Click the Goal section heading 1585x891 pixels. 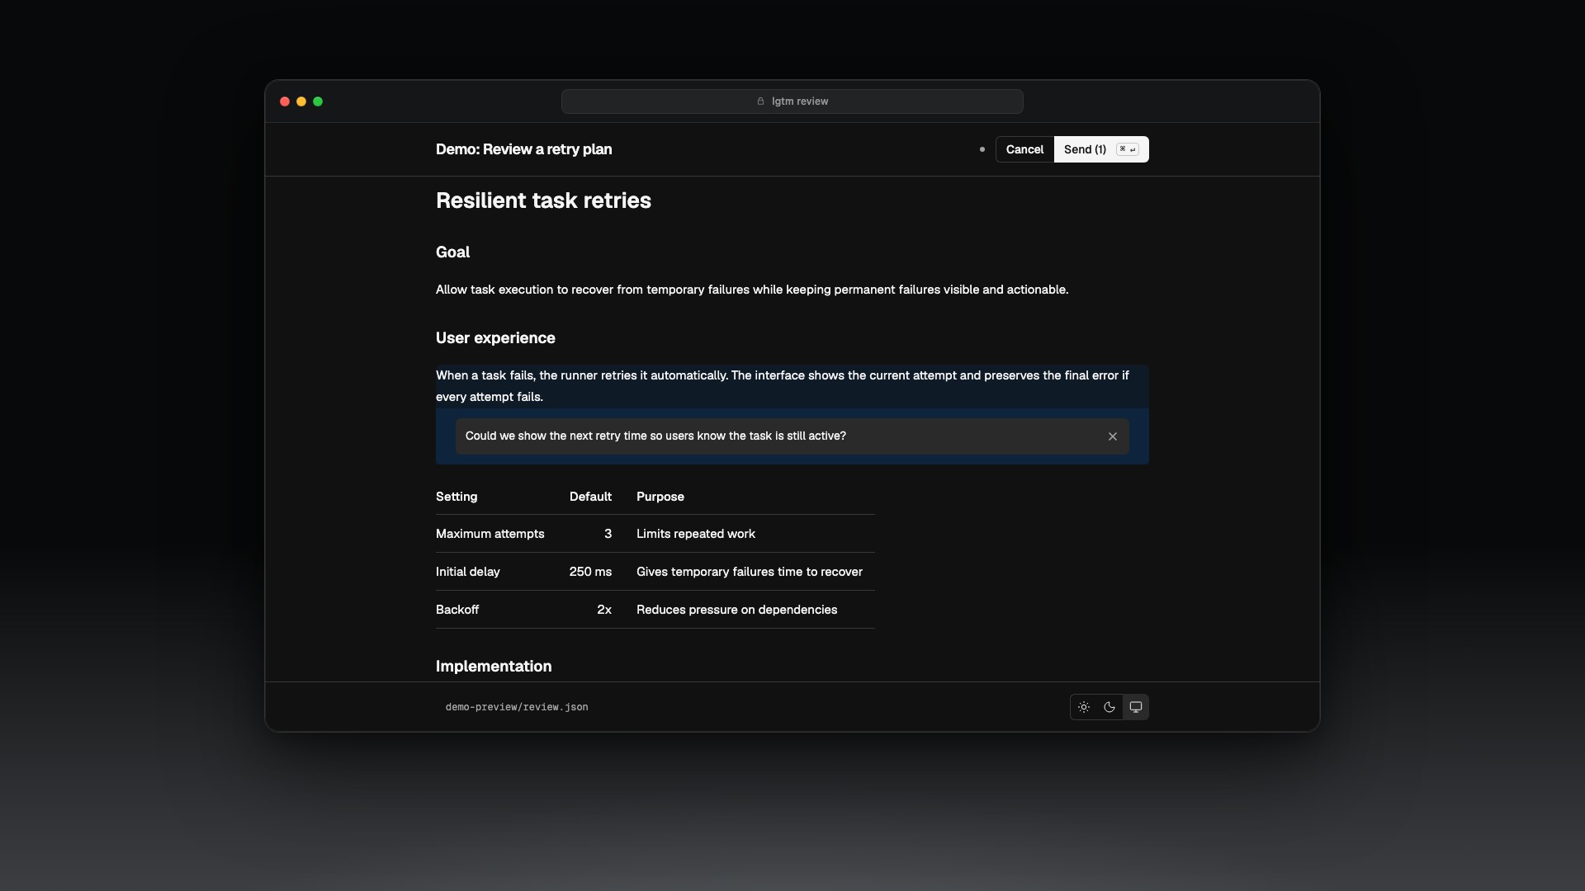[452, 252]
